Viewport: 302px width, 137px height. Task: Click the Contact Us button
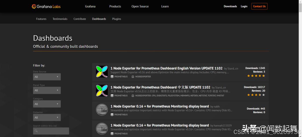(259, 6)
